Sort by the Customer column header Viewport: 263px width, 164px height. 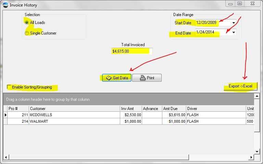[x=74, y=109]
